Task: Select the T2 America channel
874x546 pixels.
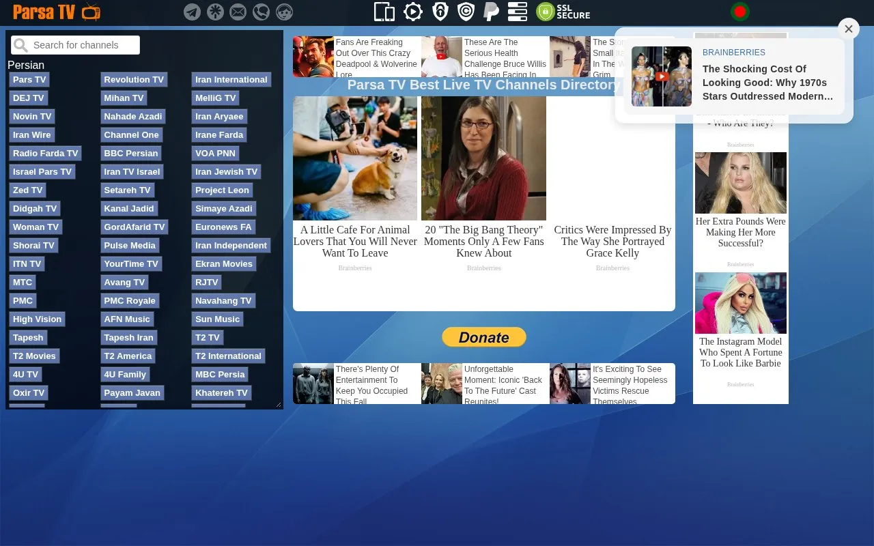Action: pyautogui.click(x=128, y=356)
